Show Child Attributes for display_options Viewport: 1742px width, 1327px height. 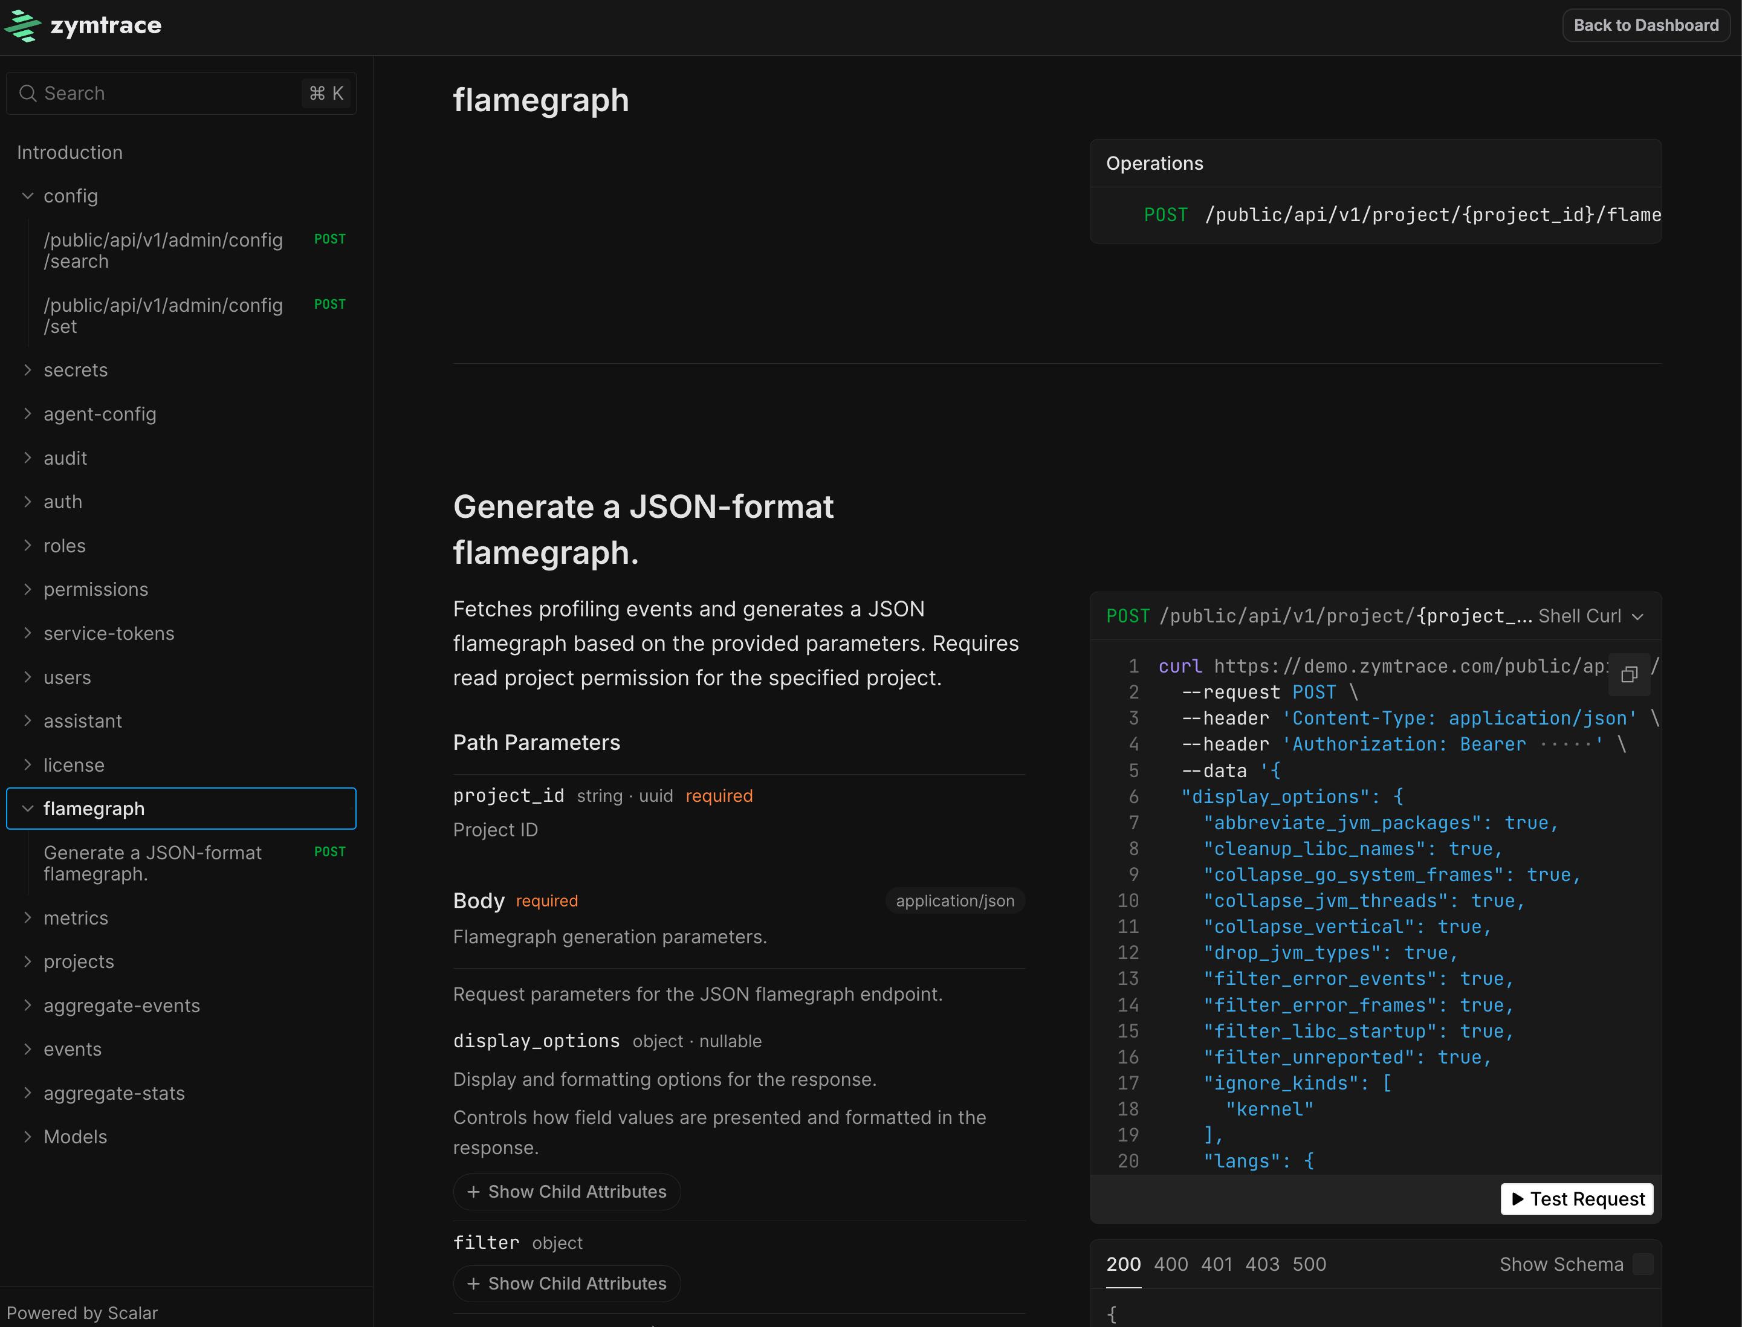pyautogui.click(x=566, y=1191)
